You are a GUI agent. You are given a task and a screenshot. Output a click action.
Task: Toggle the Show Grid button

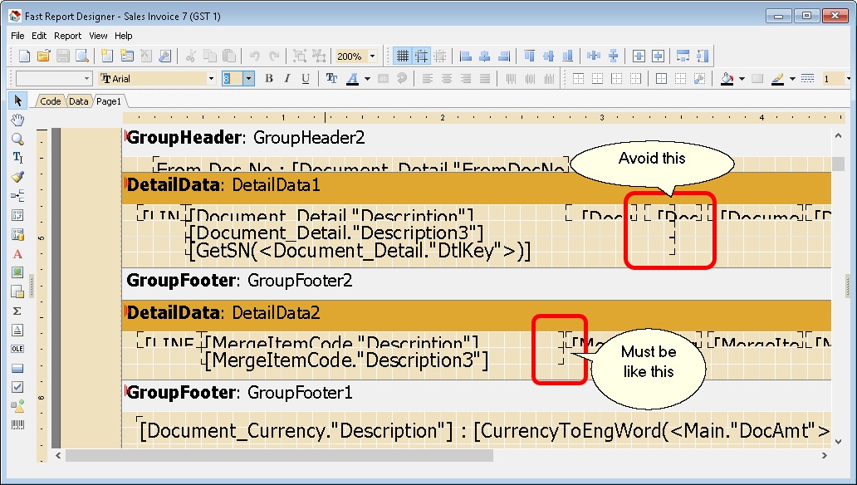coord(403,56)
